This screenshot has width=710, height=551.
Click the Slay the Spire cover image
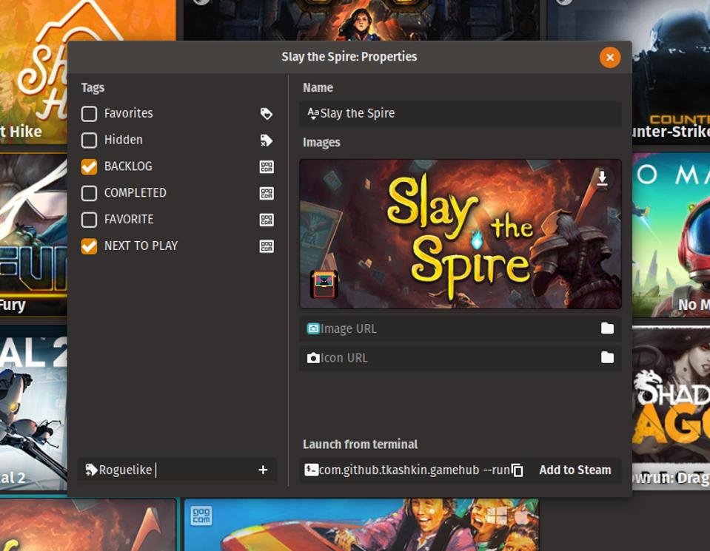[x=460, y=234]
